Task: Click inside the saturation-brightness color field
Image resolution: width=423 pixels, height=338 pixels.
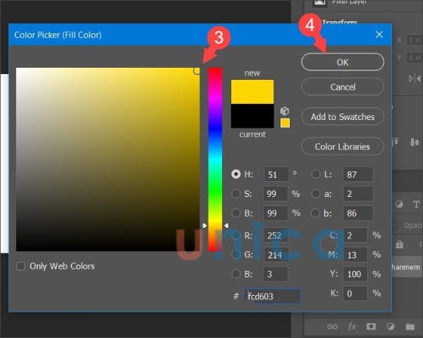Action: pyautogui.click(x=108, y=159)
